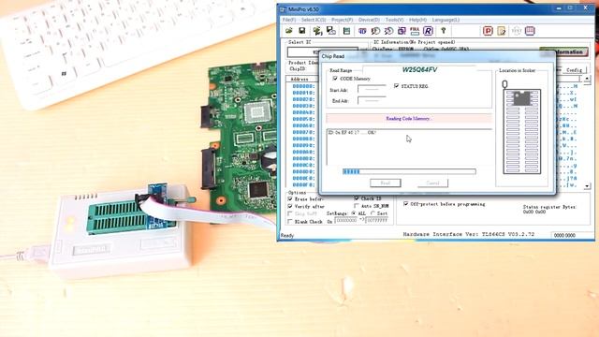Click the range end address field 007FFFFF

[376, 221]
